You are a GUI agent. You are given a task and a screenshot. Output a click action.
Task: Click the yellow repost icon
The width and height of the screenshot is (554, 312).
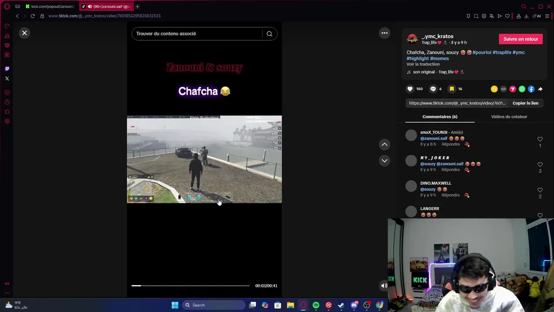coord(494,89)
